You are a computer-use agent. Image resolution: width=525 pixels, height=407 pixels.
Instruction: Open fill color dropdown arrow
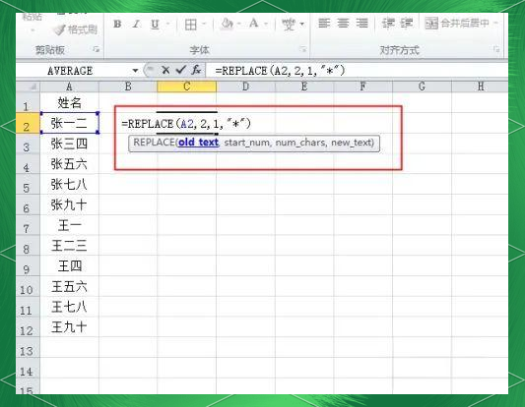pyautogui.click(x=239, y=24)
